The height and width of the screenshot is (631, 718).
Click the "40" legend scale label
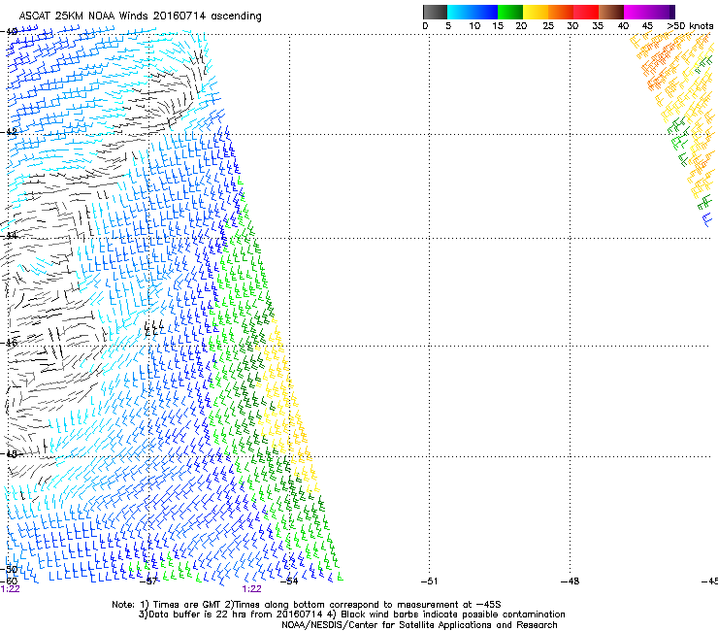pos(623,26)
